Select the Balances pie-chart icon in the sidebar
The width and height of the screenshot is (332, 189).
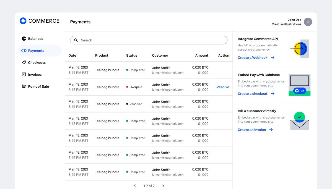coord(24,38)
